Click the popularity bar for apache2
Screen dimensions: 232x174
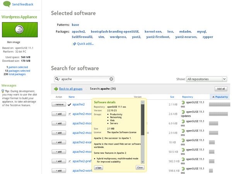coord(220,104)
